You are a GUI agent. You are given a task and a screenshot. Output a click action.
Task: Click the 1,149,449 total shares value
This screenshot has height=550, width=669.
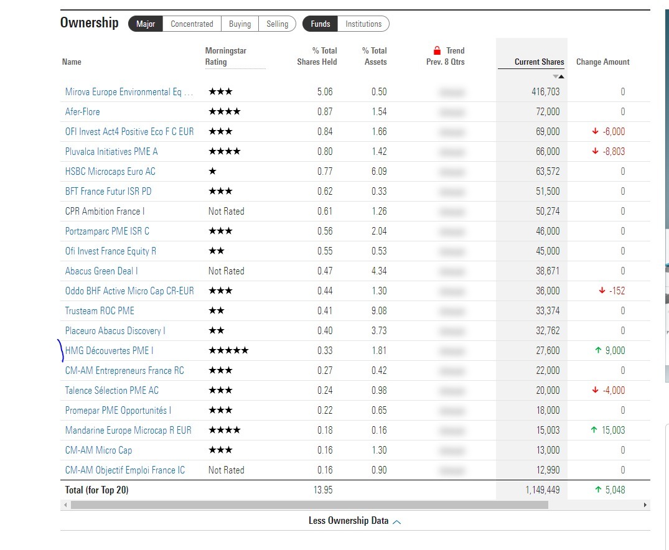(543, 490)
